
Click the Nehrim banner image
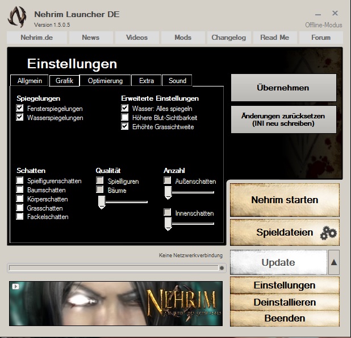116,303
